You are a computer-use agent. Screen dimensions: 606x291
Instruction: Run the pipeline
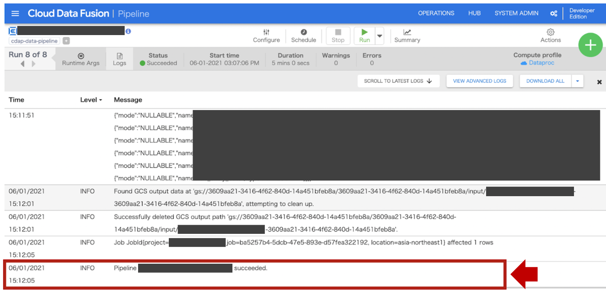(364, 36)
